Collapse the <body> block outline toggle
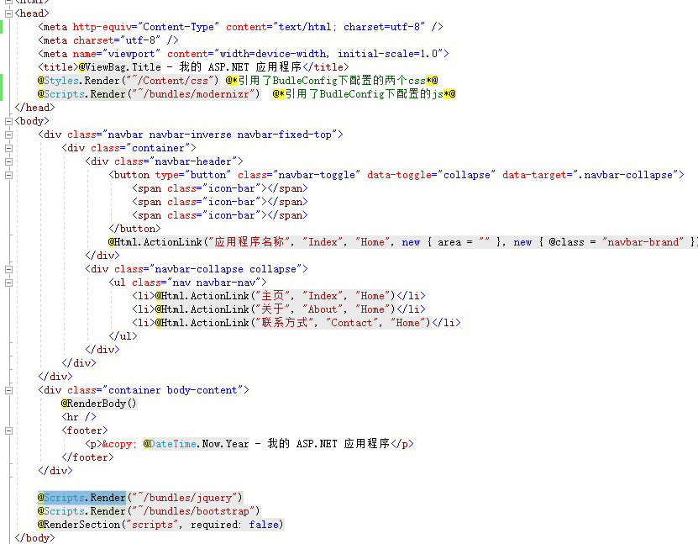This screenshot has width=698, height=544. pos(8,121)
